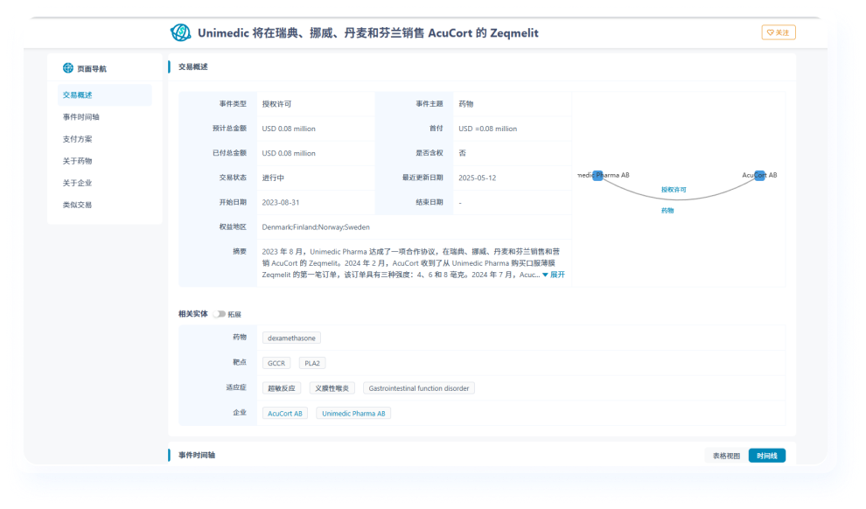This screenshot has width=866, height=509.
Task: Open 支付方案 in the page navigation
Action: point(77,139)
